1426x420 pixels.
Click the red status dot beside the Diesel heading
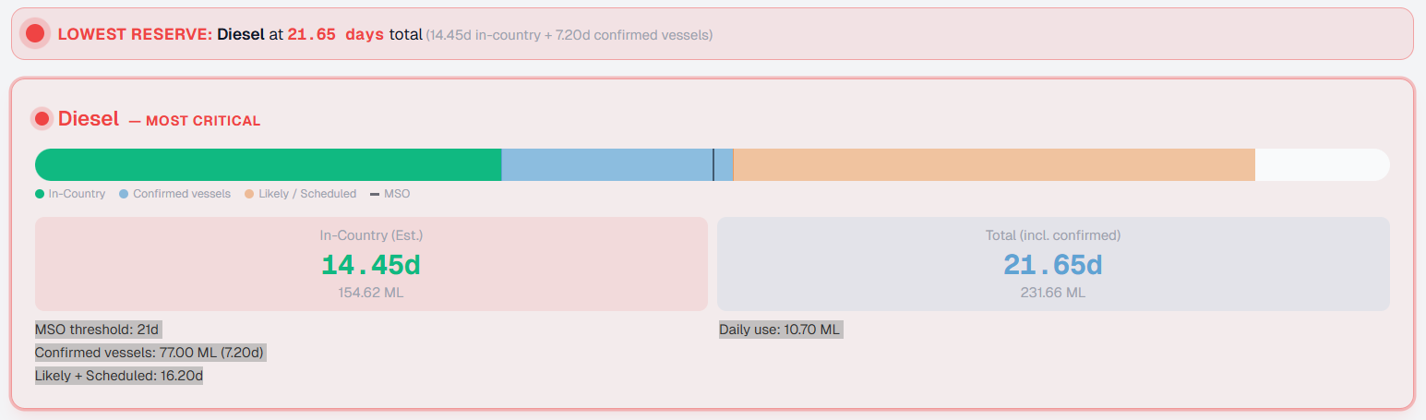click(42, 118)
